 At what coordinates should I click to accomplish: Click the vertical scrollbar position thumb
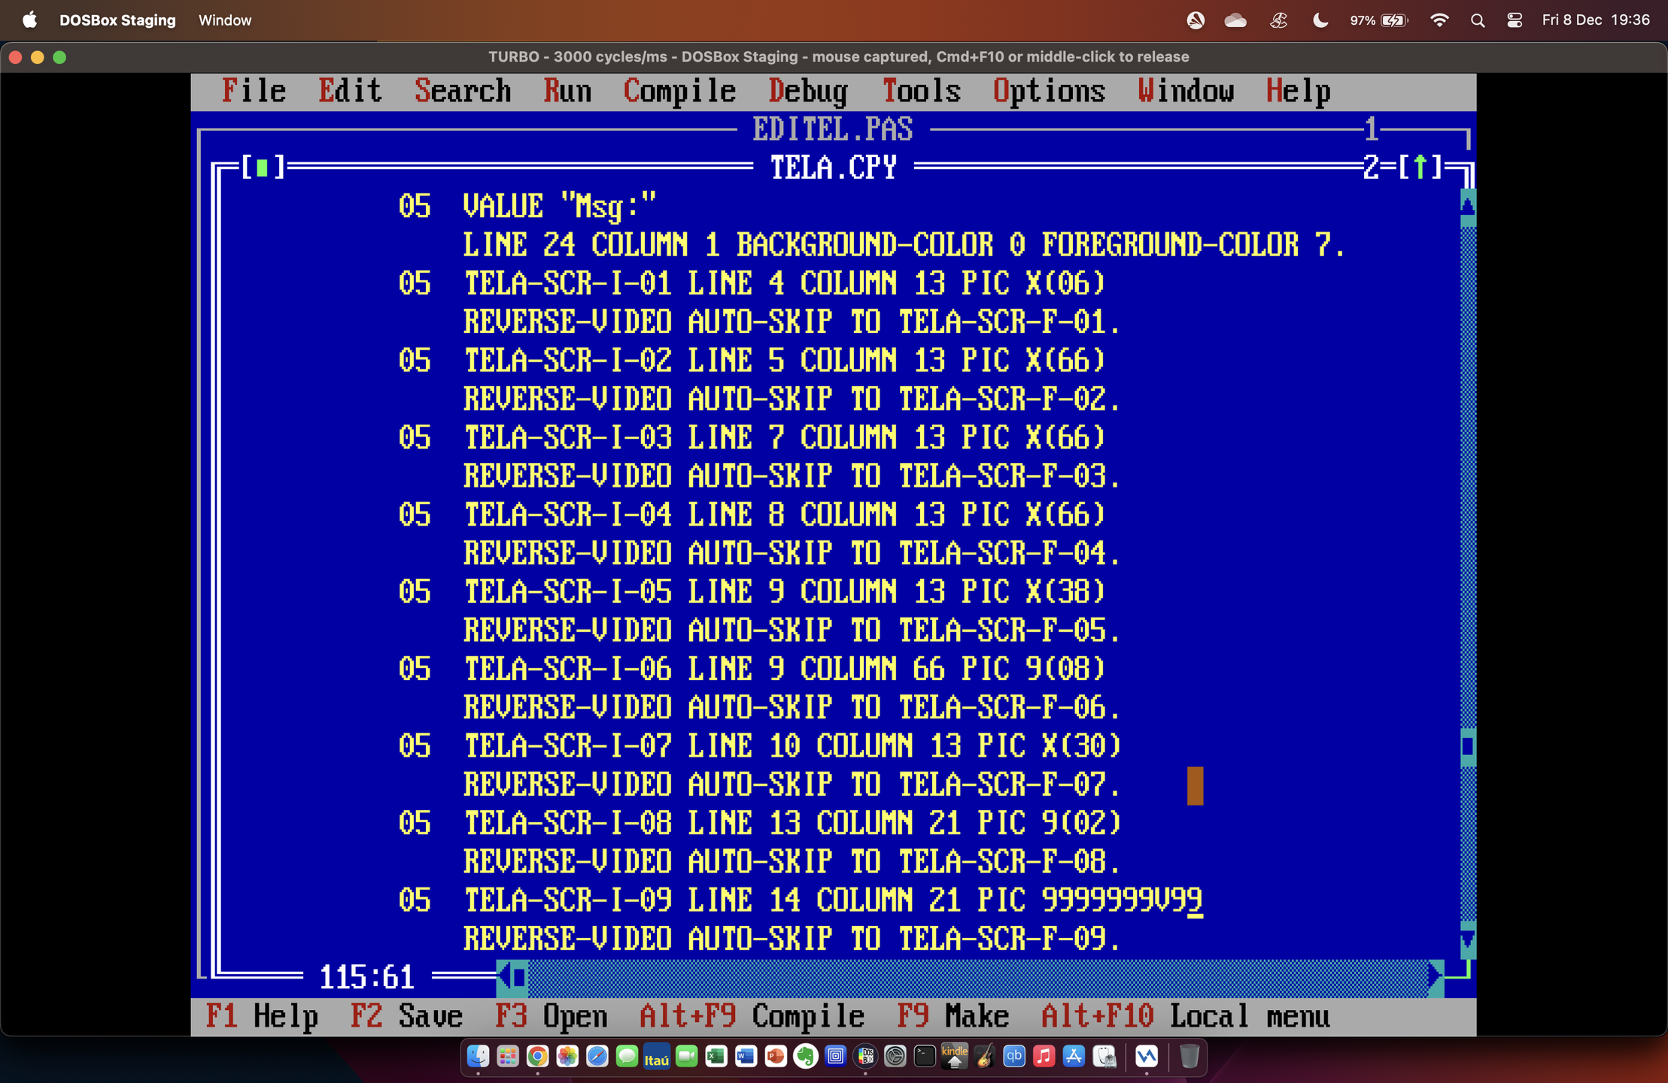[x=1467, y=746]
